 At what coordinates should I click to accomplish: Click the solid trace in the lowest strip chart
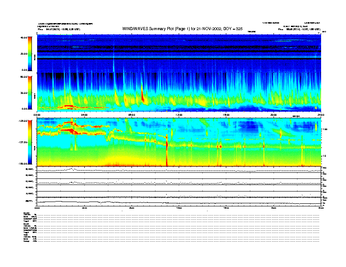point(179,203)
